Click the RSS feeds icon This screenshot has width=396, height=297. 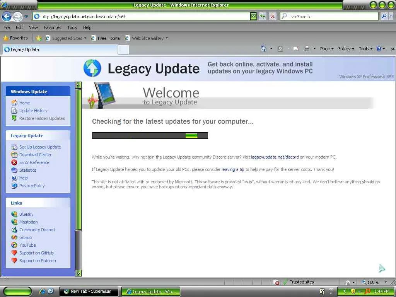point(280,49)
